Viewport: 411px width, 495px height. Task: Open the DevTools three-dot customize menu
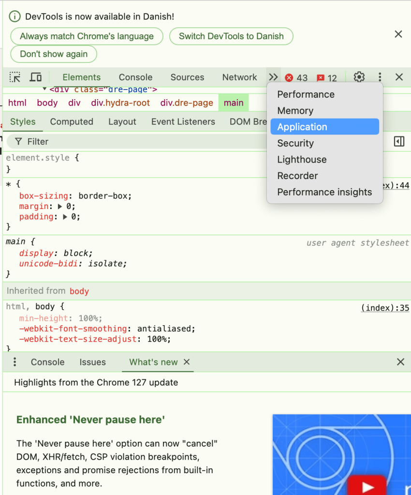(380, 77)
